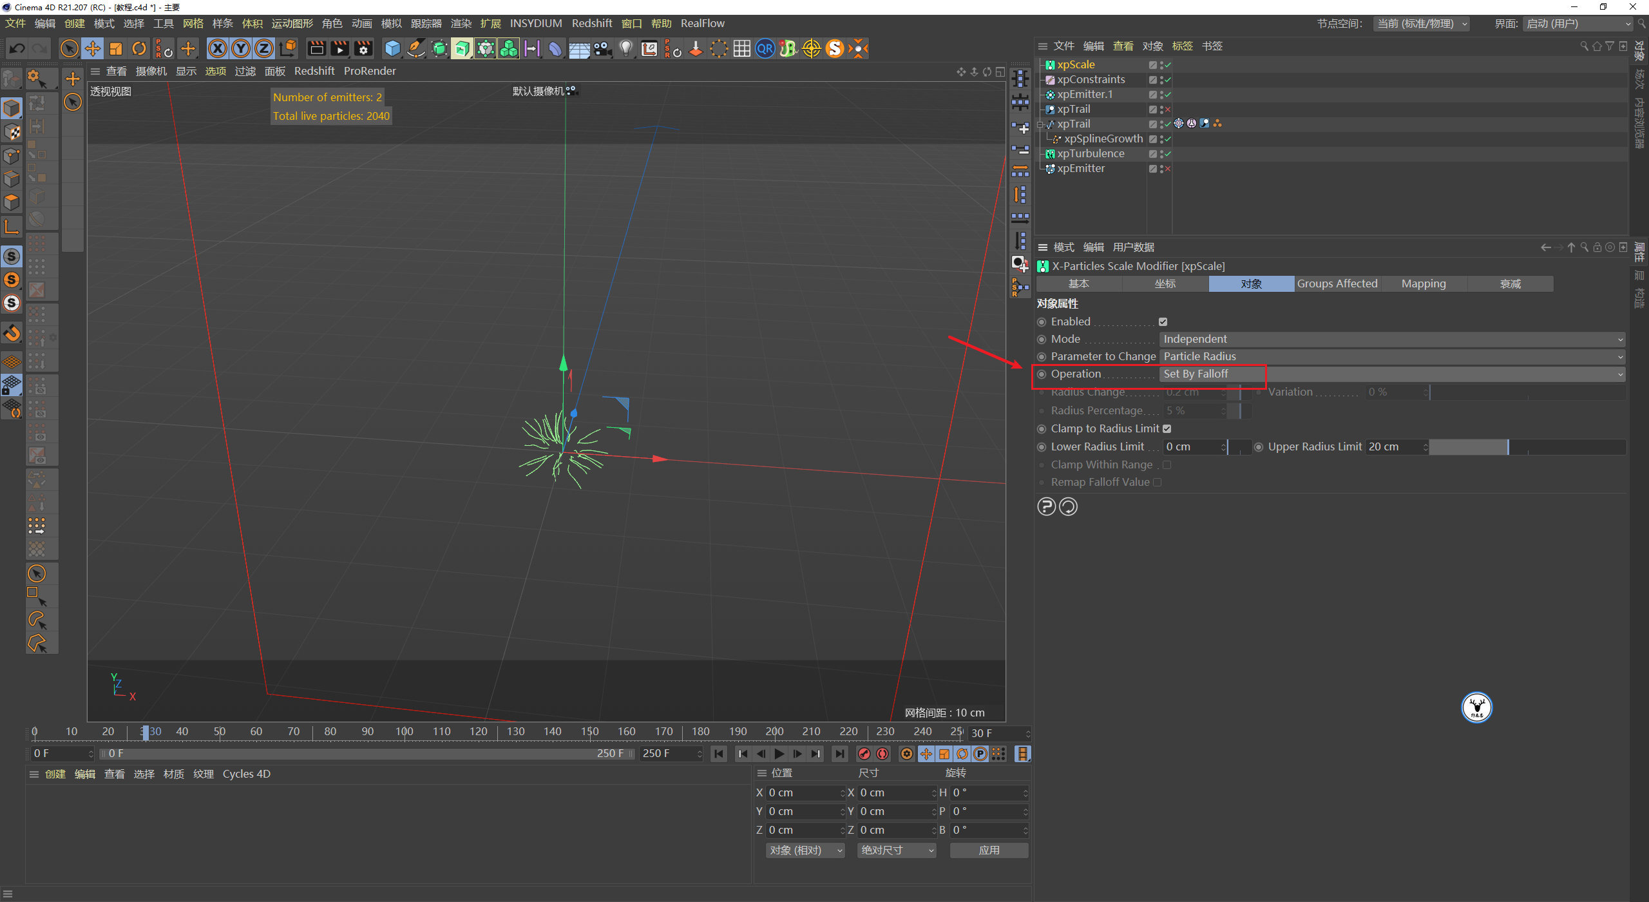Select the xpScale object in the list

(1076, 64)
